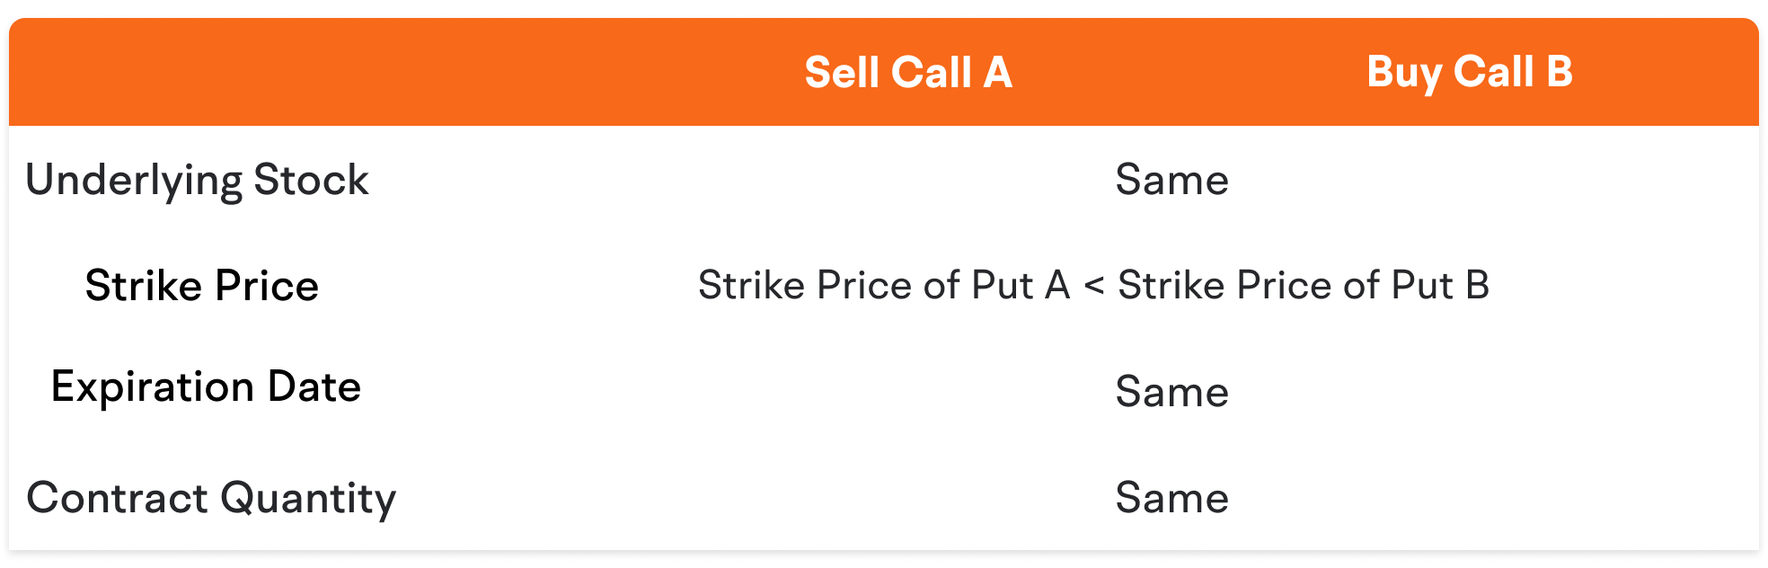This screenshot has width=1768, height=568.
Task: Click the "Sell Call A" column header
Action: [908, 72]
